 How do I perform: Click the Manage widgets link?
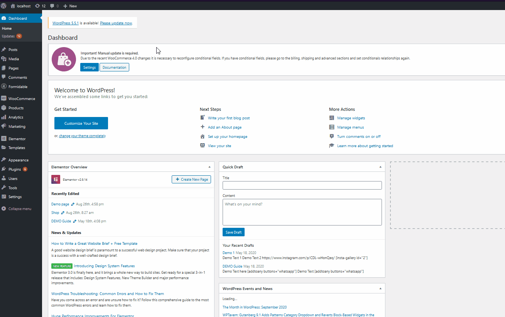[x=351, y=118]
